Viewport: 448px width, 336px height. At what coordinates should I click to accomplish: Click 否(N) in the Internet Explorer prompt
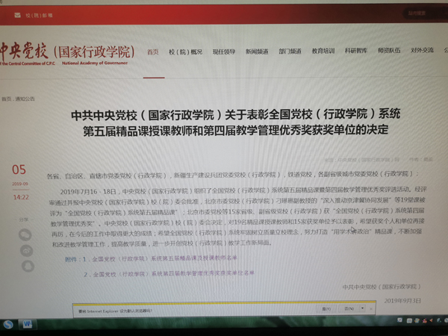(349, 308)
